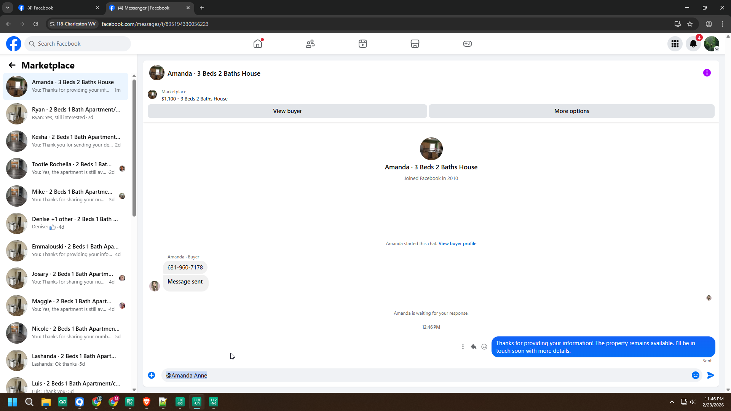Open three-dot more menu beside sent message
Viewport: 731px width, 411px height.
pos(463,347)
